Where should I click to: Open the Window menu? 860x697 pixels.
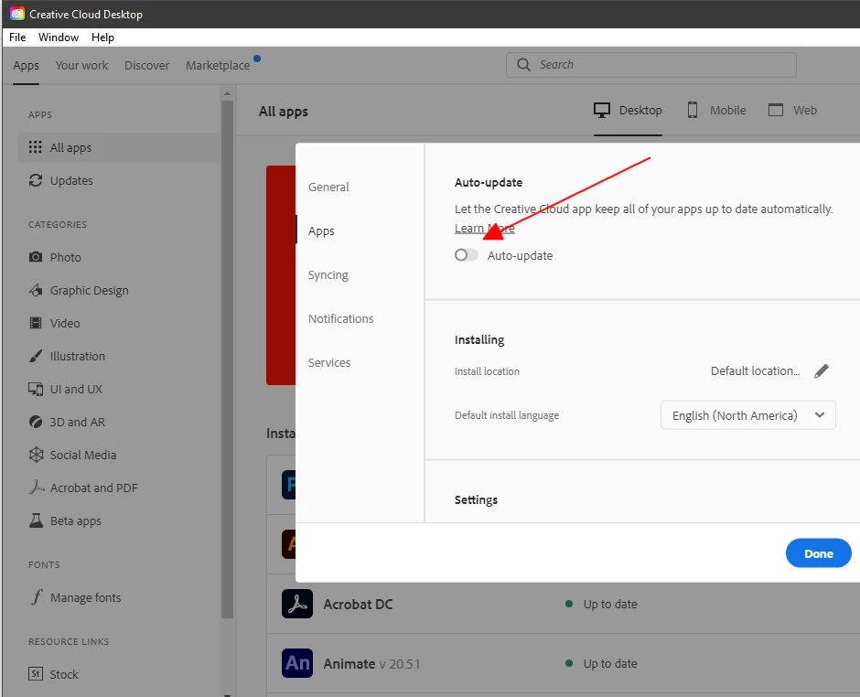[59, 38]
